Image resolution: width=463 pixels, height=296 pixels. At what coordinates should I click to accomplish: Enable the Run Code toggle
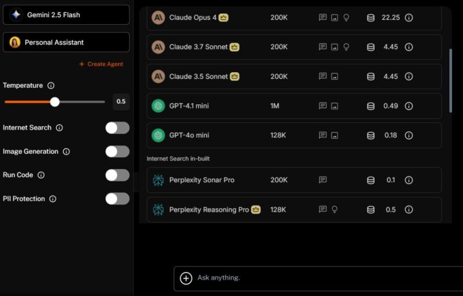coord(117,175)
